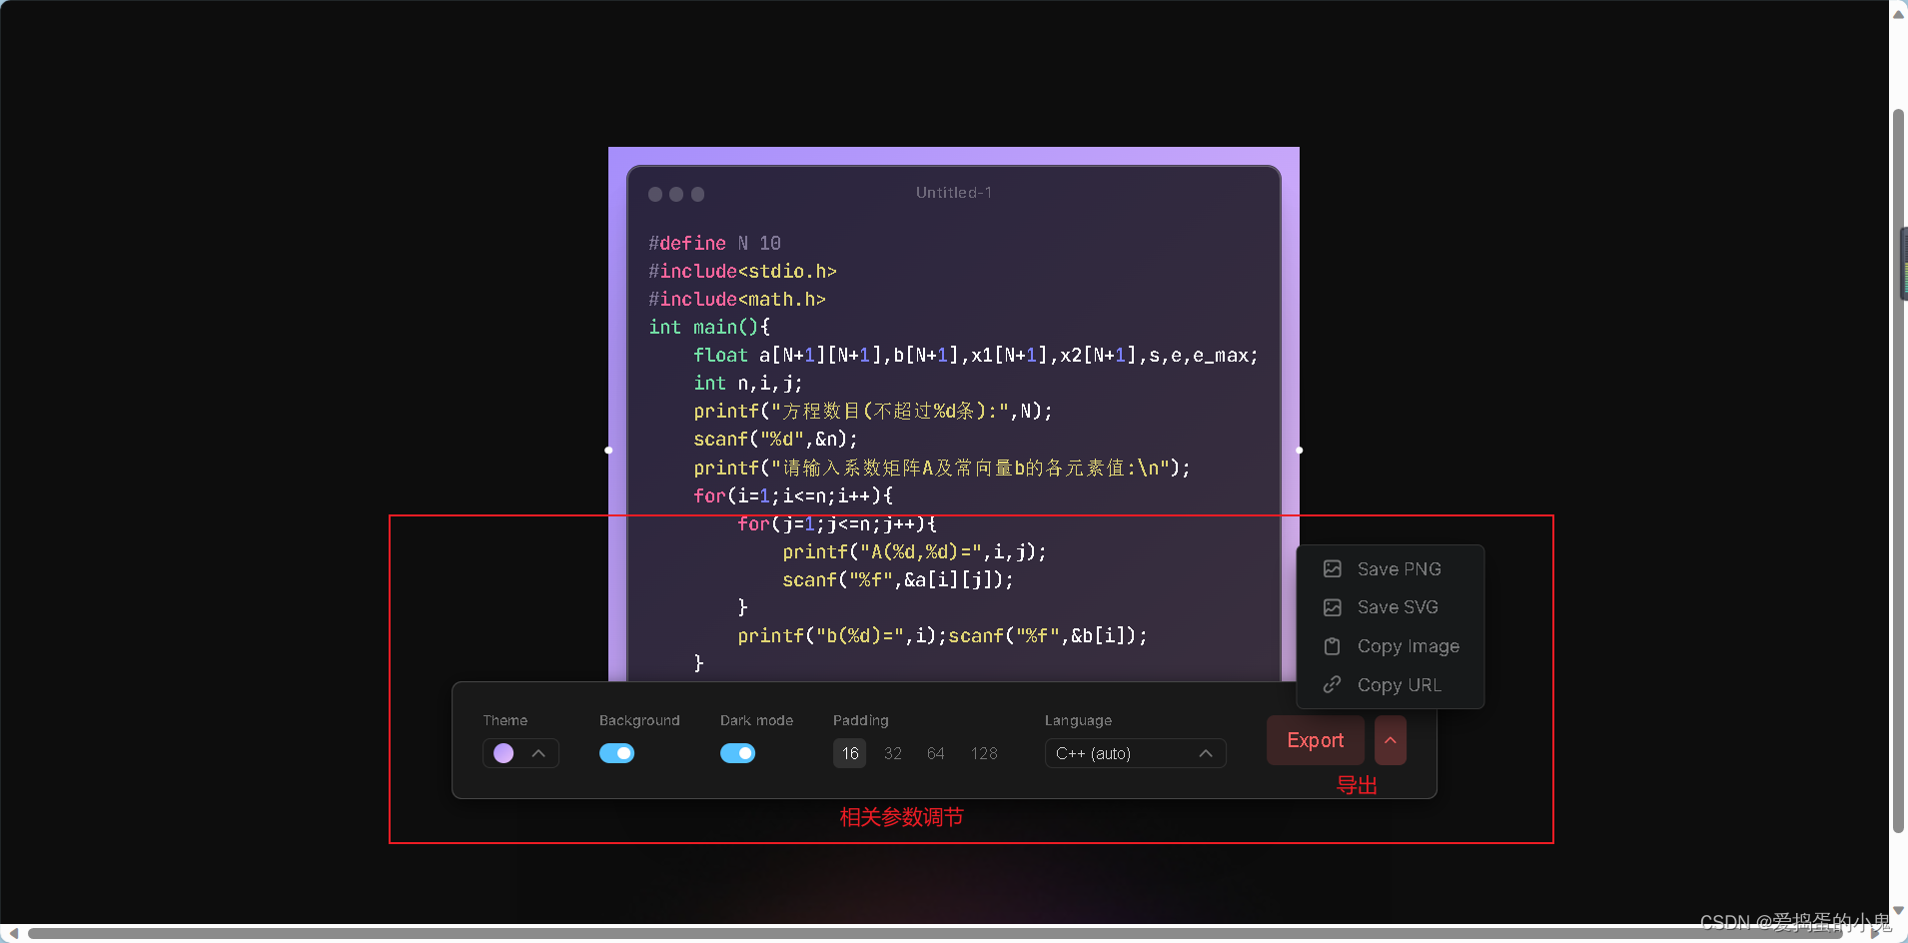Open the Theme dropdown
1908x943 pixels.
click(x=520, y=753)
